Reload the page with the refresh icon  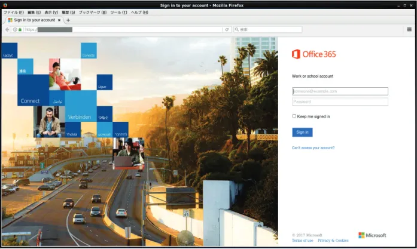tap(227, 29)
